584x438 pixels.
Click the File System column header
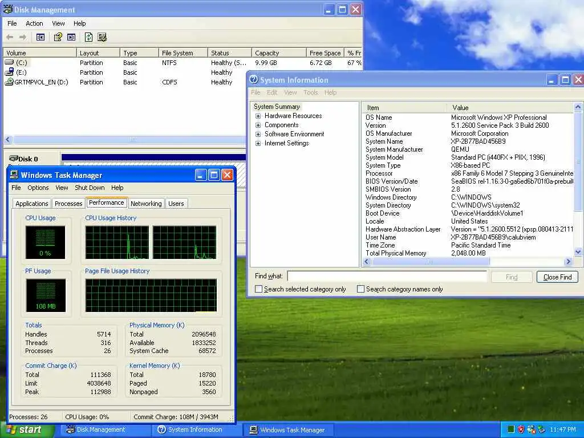click(x=183, y=53)
